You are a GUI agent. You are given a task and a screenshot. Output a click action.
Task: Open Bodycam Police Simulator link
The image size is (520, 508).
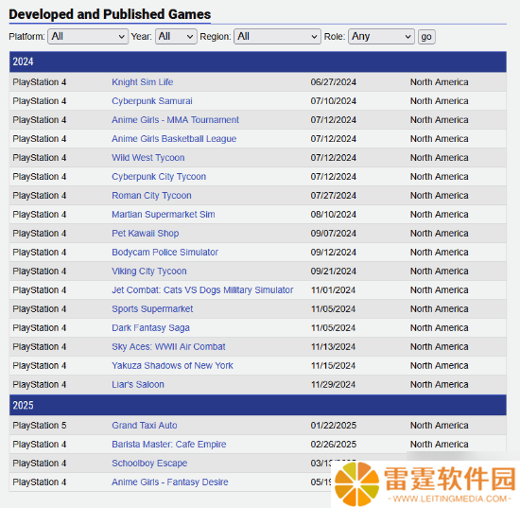coord(165,253)
